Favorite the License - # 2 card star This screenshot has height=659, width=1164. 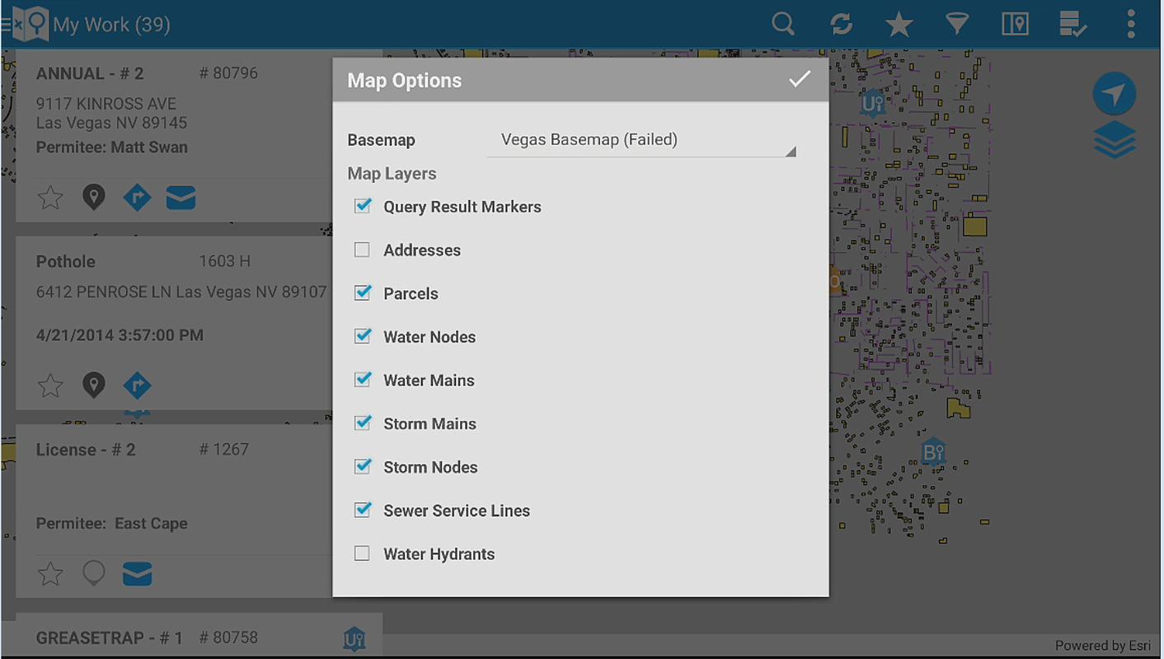coord(50,573)
